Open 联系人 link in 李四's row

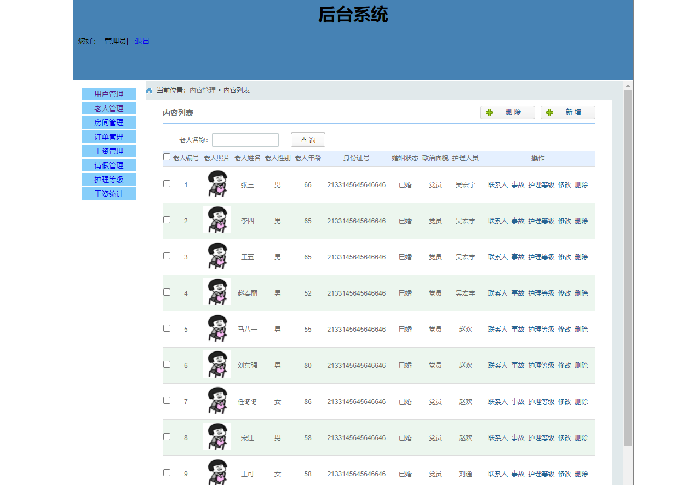point(497,221)
